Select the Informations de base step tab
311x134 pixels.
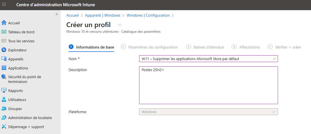(91, 47)
